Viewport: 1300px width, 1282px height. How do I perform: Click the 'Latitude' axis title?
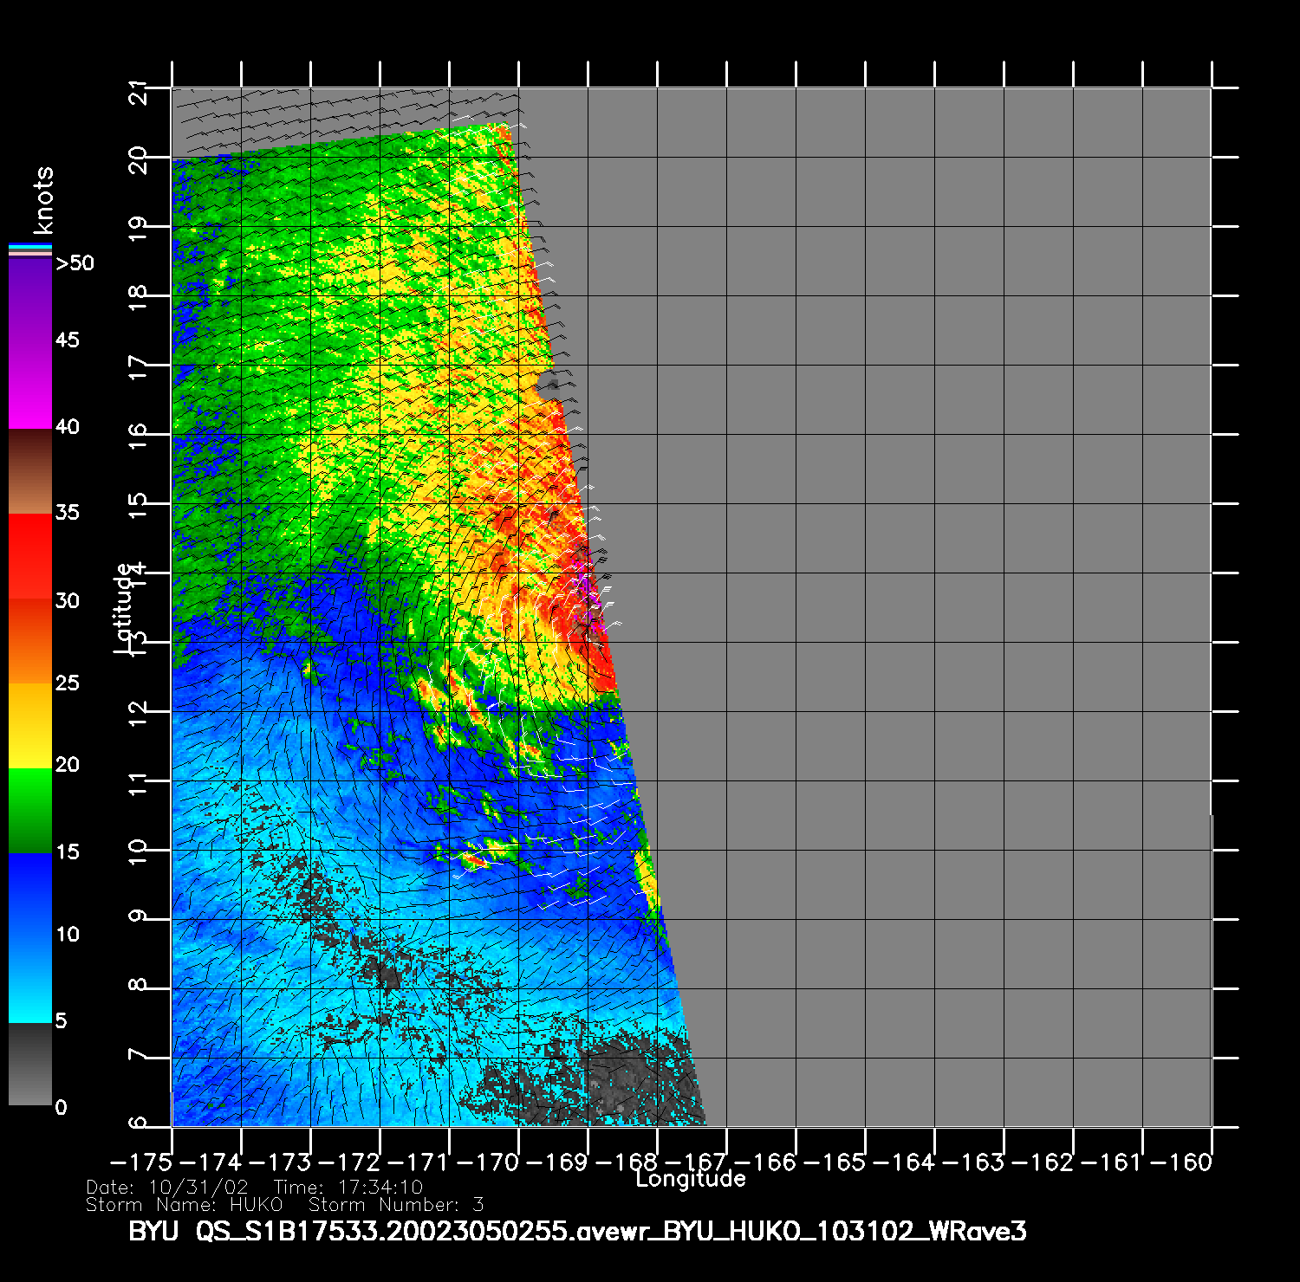123,607
